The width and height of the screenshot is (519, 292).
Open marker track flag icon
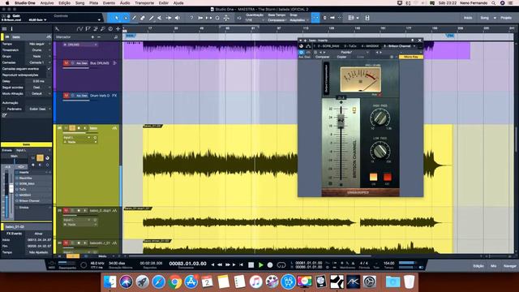coord(88,29)
